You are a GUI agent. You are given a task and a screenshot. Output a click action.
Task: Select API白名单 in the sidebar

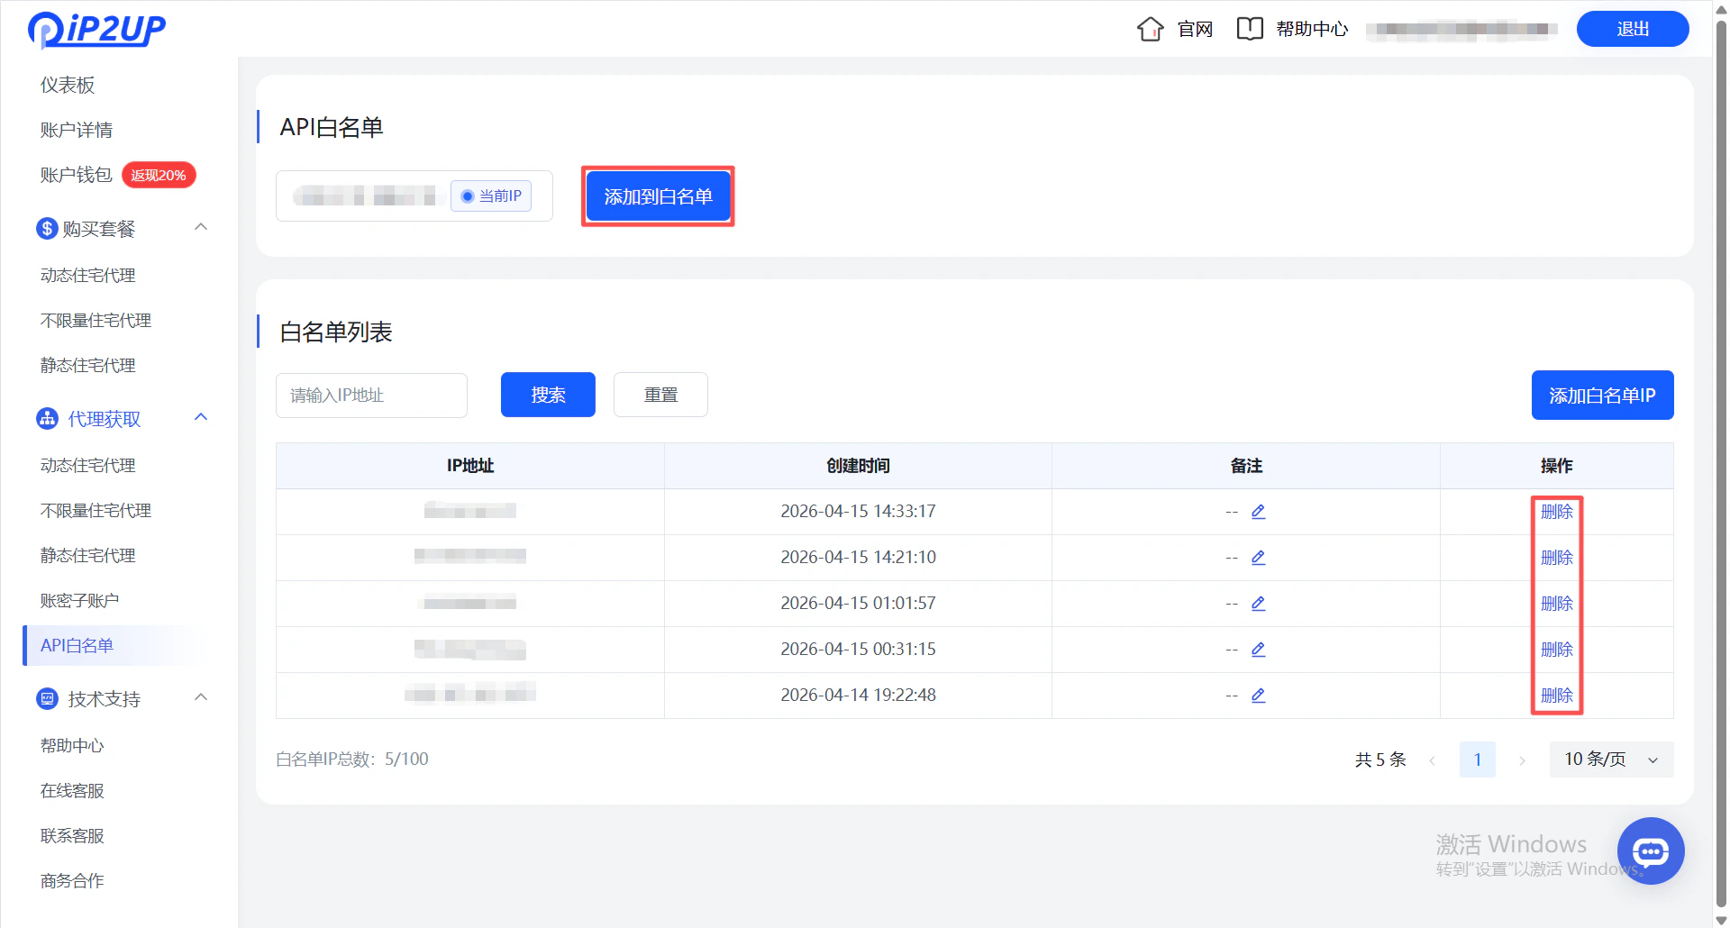tap(76, 645)
